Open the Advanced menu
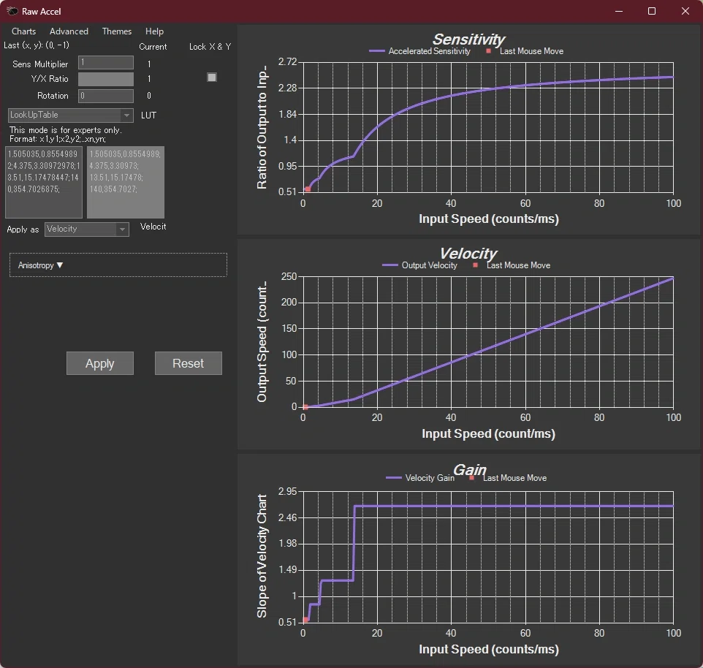 [69, 31]
